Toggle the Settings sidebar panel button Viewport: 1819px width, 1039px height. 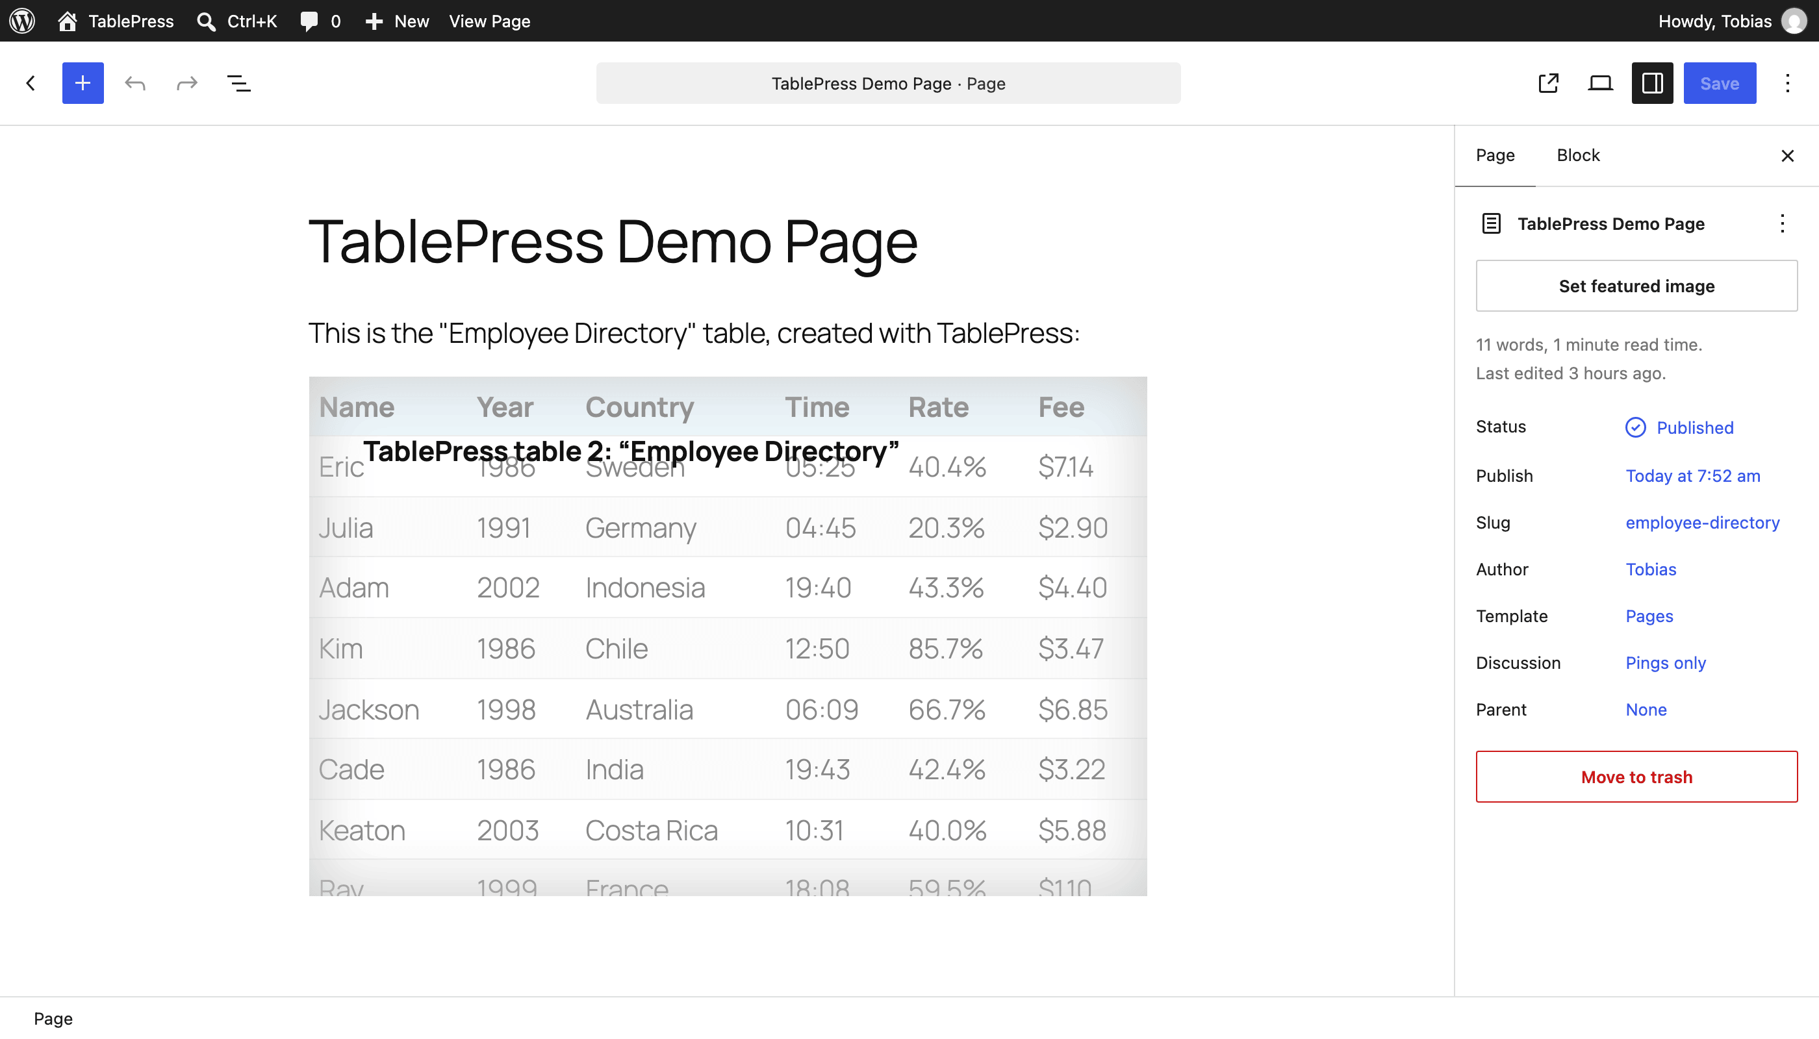pos(1653,82)
